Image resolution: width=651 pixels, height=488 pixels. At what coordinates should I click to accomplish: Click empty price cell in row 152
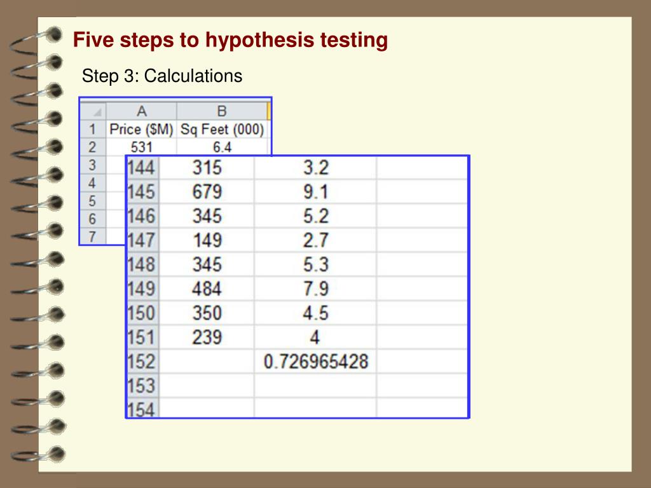(207, 361)
